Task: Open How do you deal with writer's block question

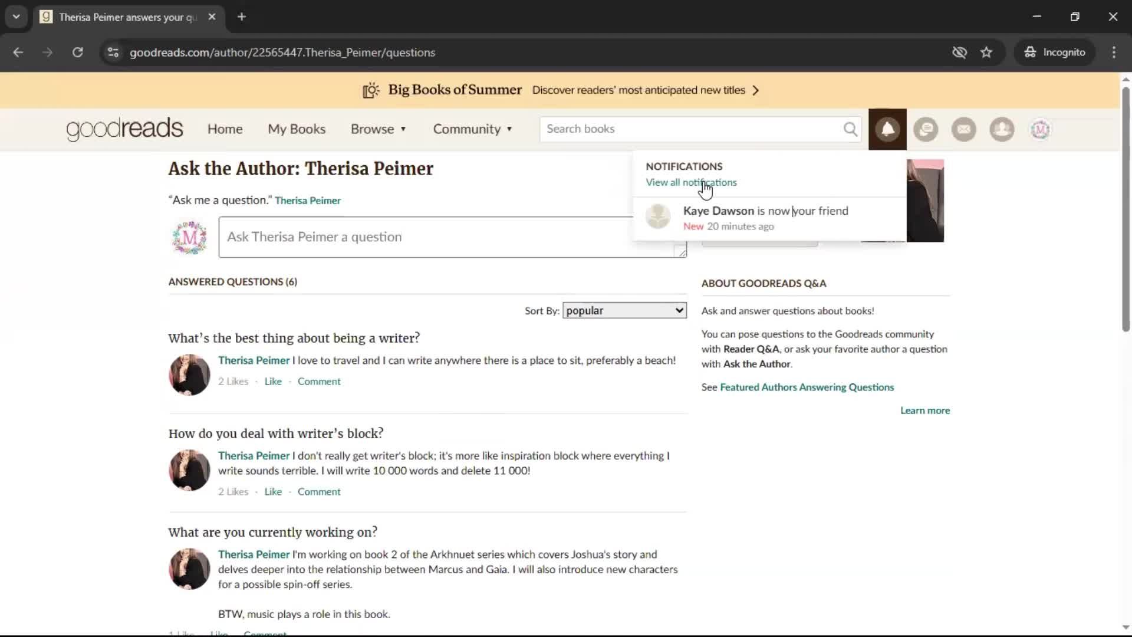Action: coord(275,434)
